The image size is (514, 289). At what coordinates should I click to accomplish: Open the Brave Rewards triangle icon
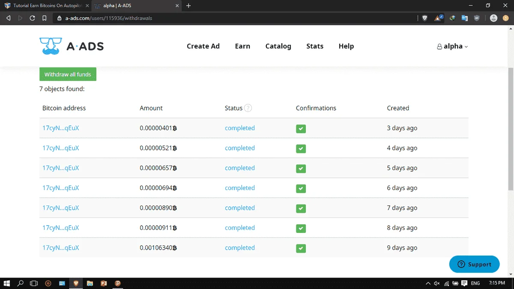[439, 18]
